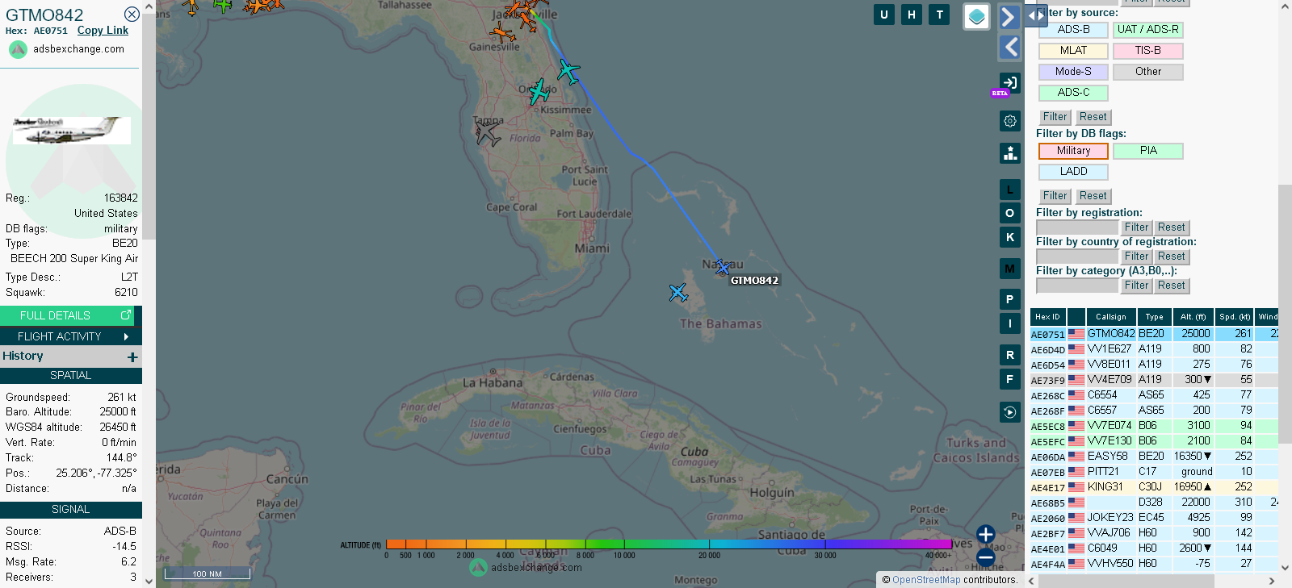Select the JOKEY23 row in aircraft table
The height and width of the screenshot is (588, 1292).
tap(1154, 518)
